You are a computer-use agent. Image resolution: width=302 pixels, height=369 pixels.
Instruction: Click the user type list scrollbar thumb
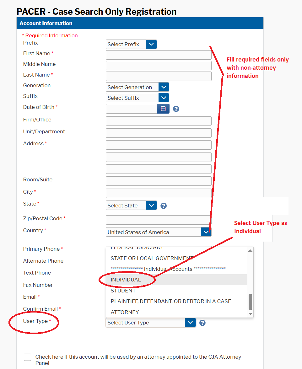coord(251,302)
